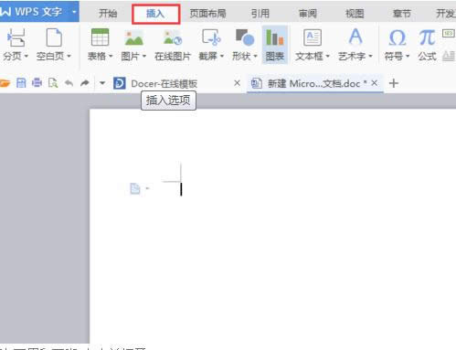The height and width of the screenshot is (350, 456).
Task: Expand the 空白页 dropdown arrow
Action: click(69, 56)
